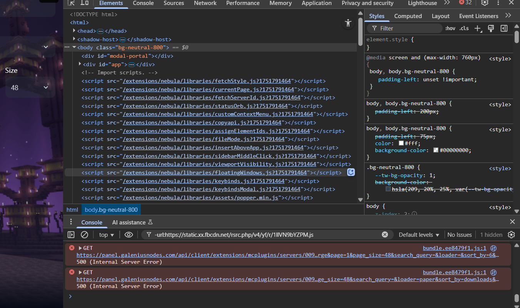The height and width of the screenshot is (308, 520).
Task: Open the DevTools three-dot customize menu
Action: (x=498, y=3)
